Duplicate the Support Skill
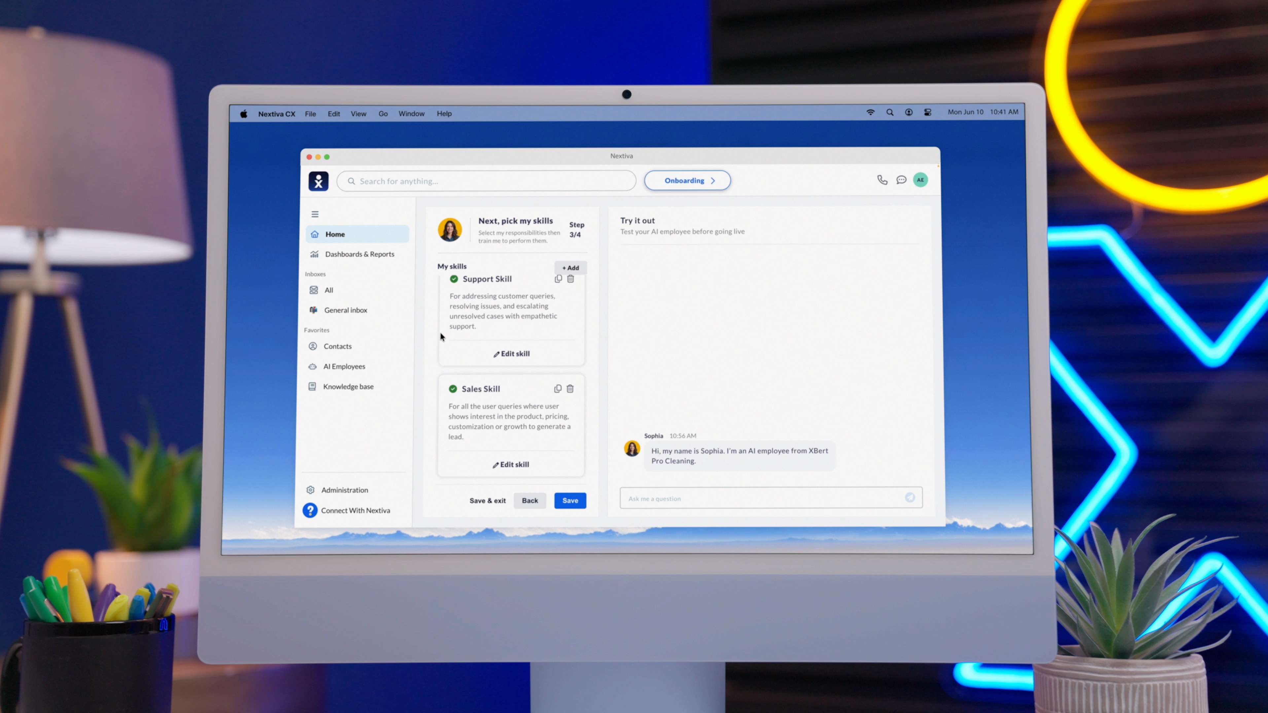The width and height of the screenshot is (1268, 713). tap(558, 279)
